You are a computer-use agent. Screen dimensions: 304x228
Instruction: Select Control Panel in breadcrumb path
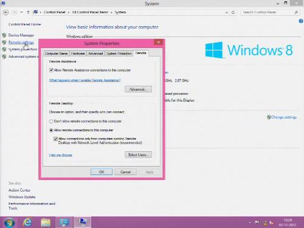[x=54, y=12]
